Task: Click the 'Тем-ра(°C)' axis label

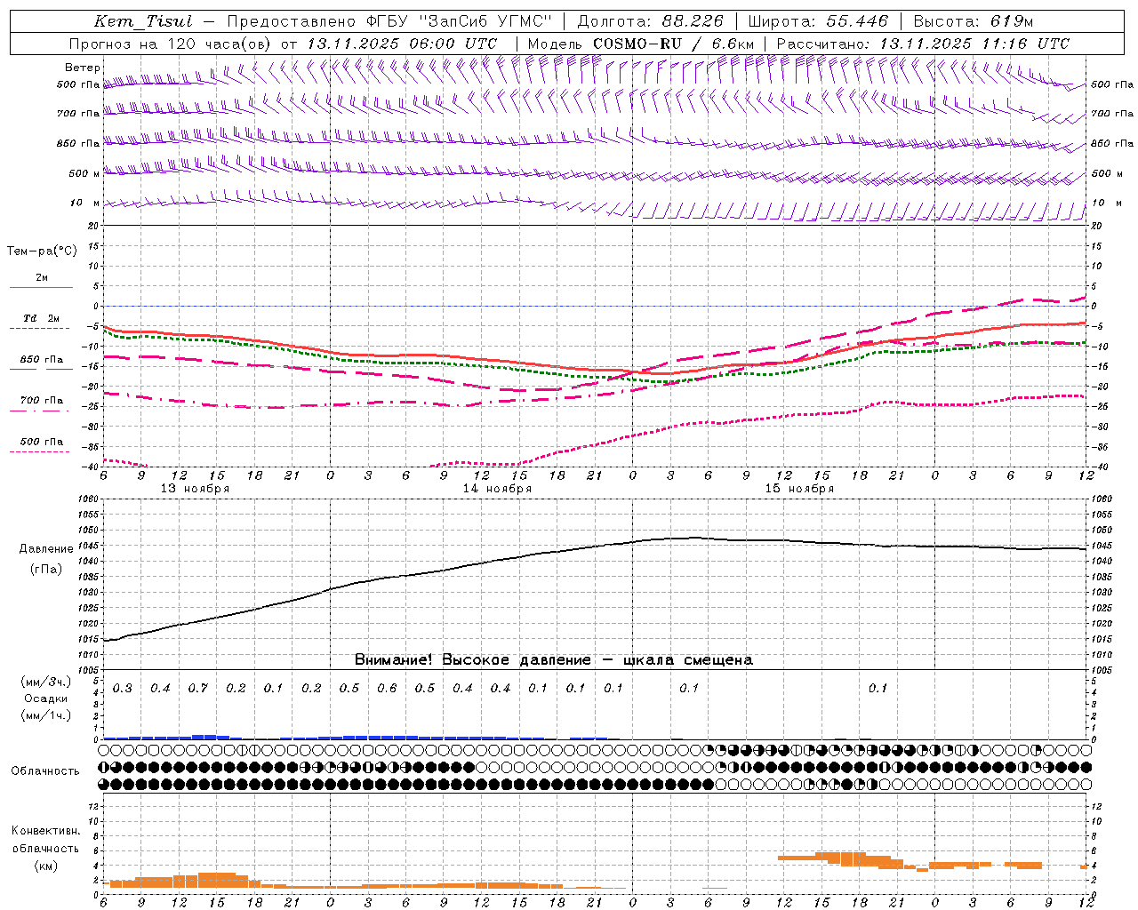Action: click(42, 251)
